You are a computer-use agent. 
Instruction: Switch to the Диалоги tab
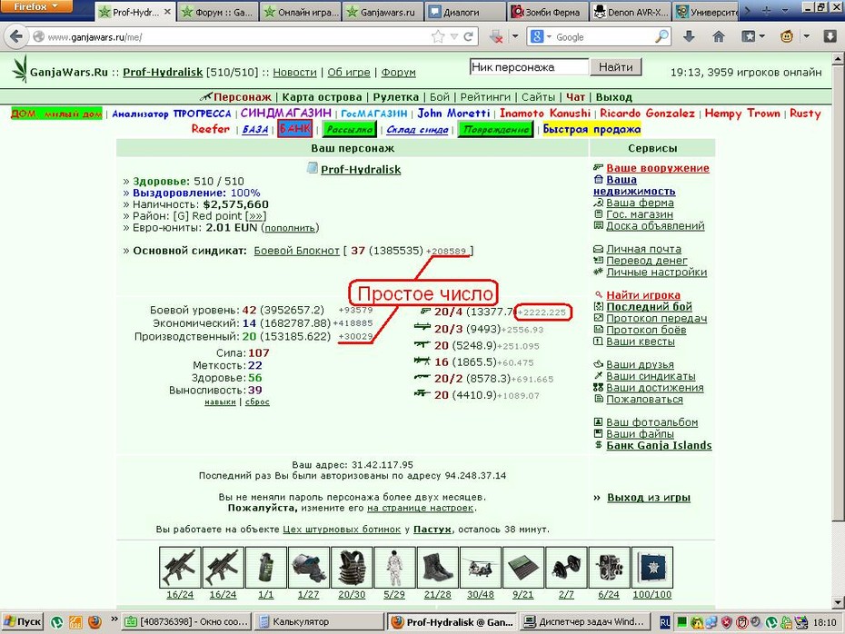tap(465, 12)
